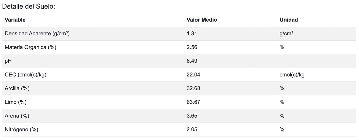Click the "Detalle del Suelo:" heading
The image size is (359, 140).
[28, 7]
